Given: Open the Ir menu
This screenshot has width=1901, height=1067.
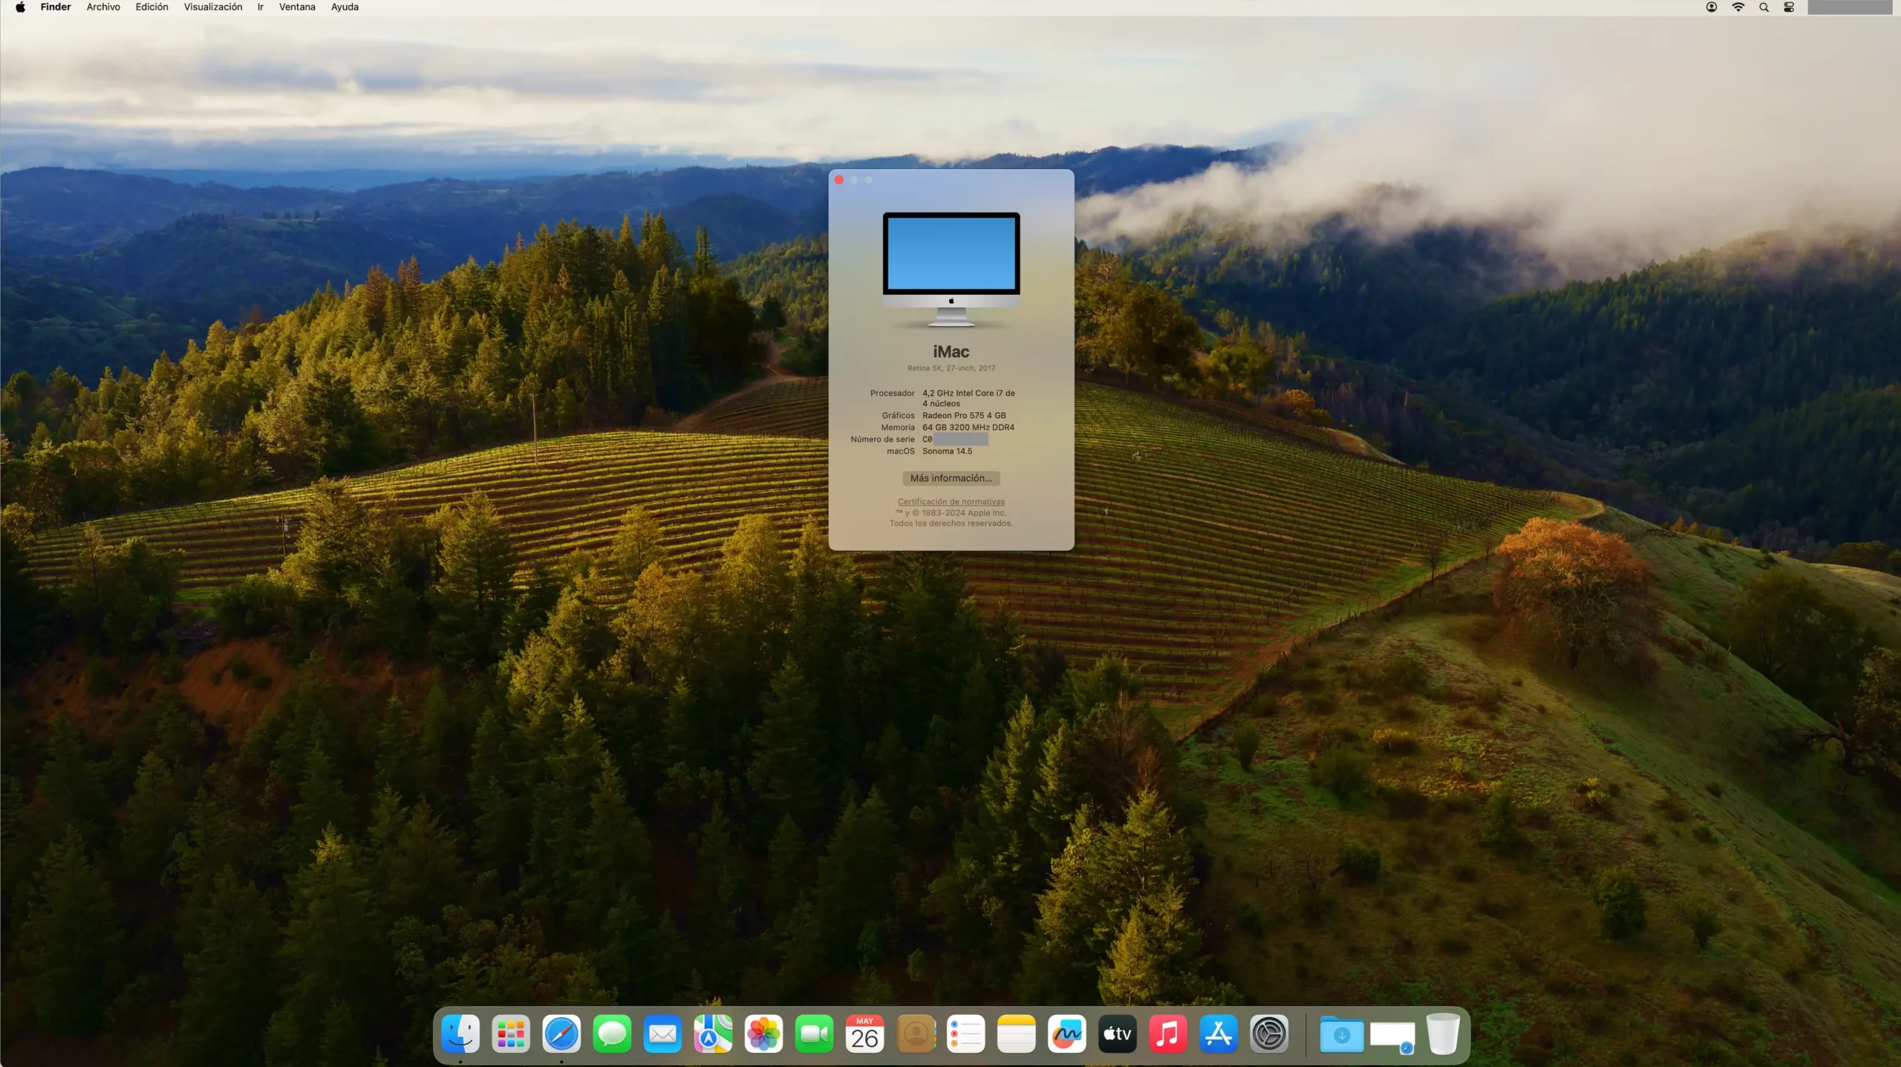Looking at the screenshot, I should point(261,7).
